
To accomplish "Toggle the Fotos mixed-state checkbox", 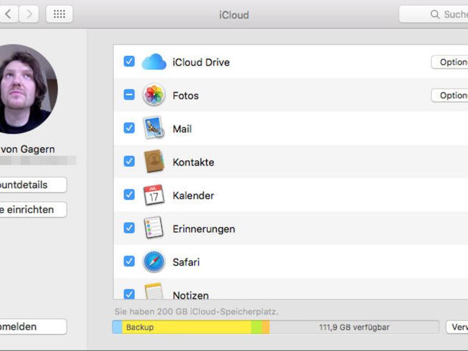I will pyautogui.click(x=129, y=95).
